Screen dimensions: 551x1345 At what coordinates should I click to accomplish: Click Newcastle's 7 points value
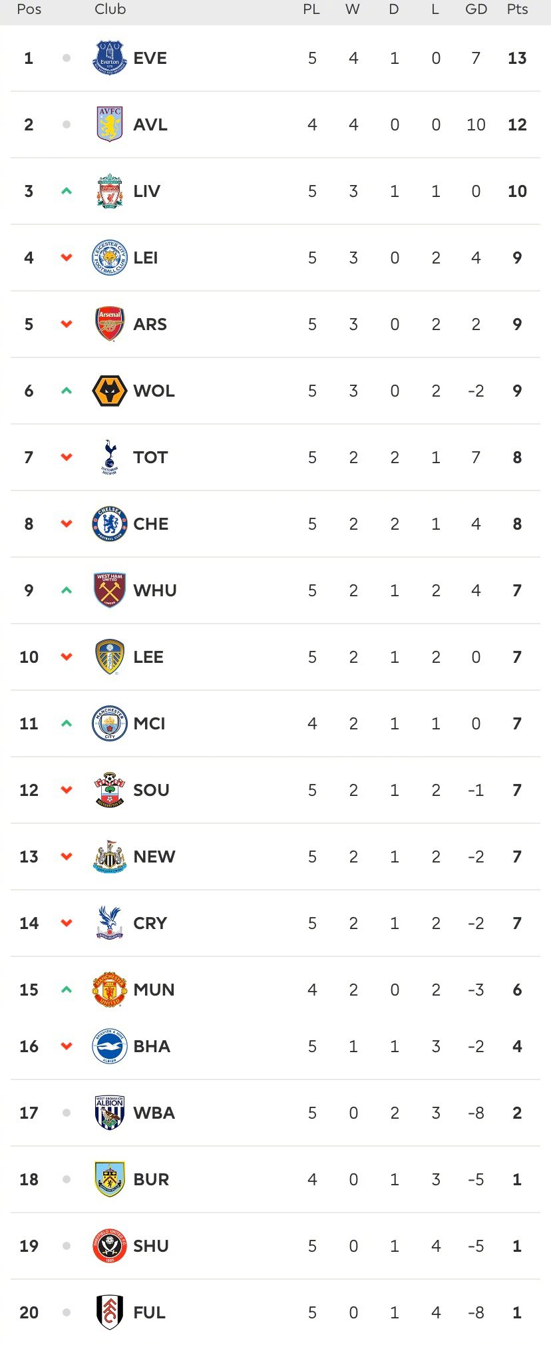[x=517, y=857]
